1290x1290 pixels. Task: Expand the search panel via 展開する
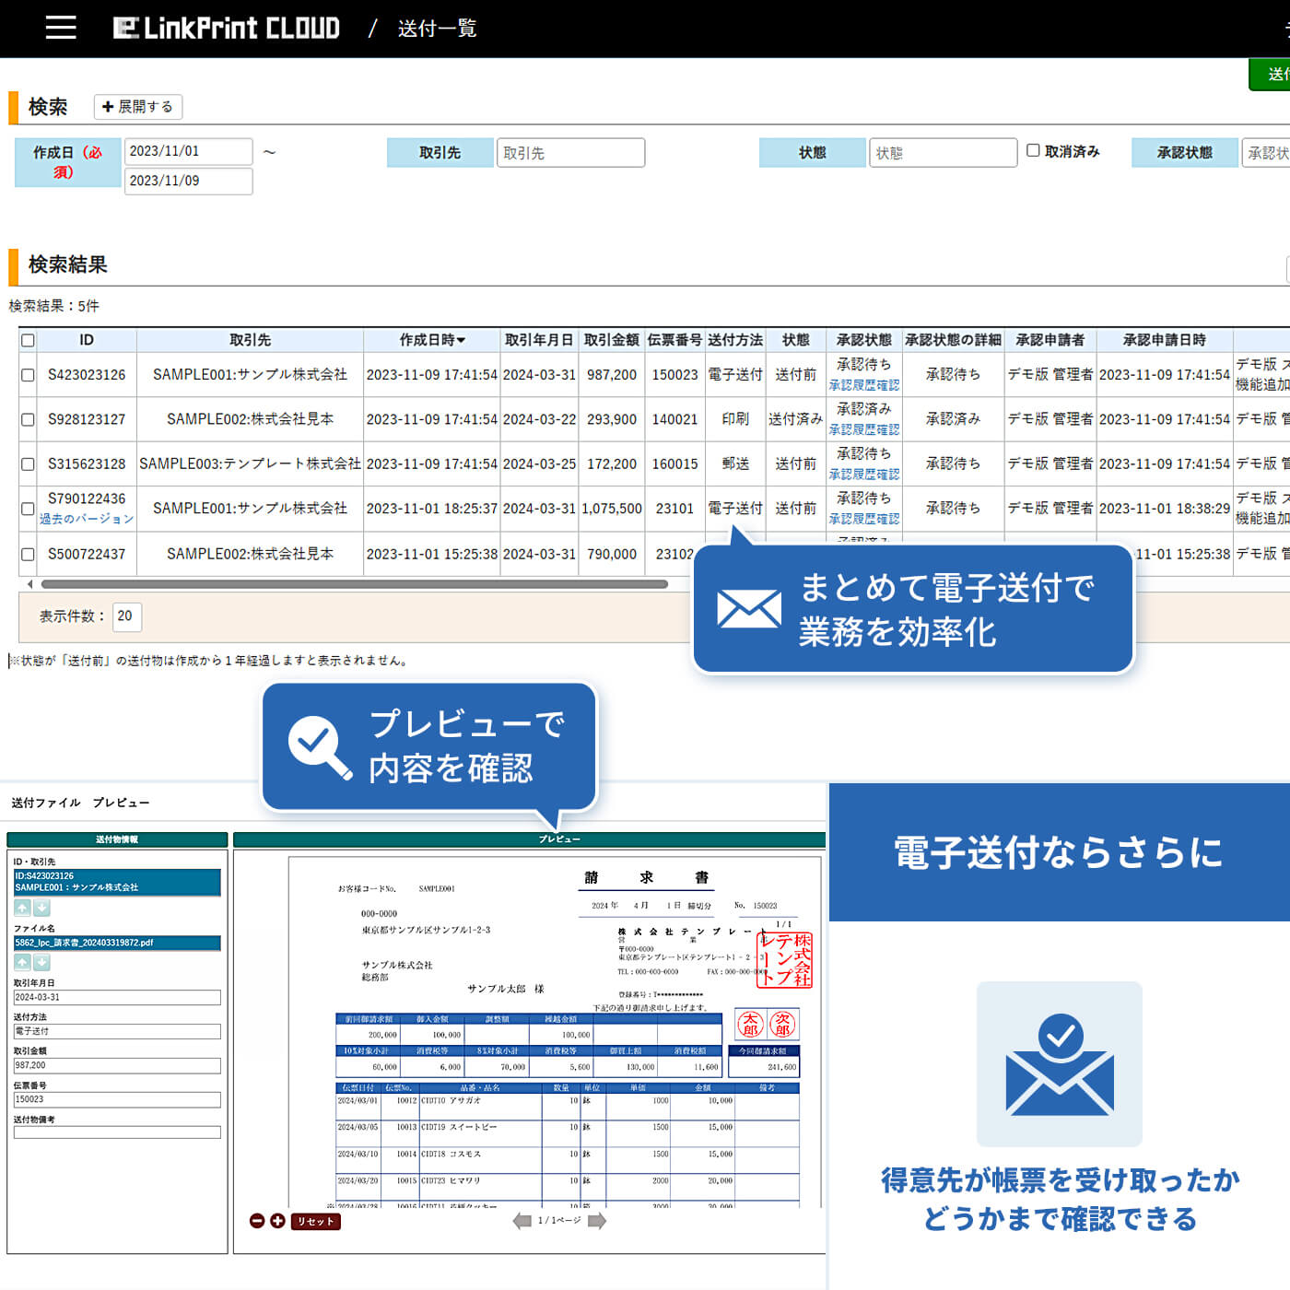coord(137,107)
